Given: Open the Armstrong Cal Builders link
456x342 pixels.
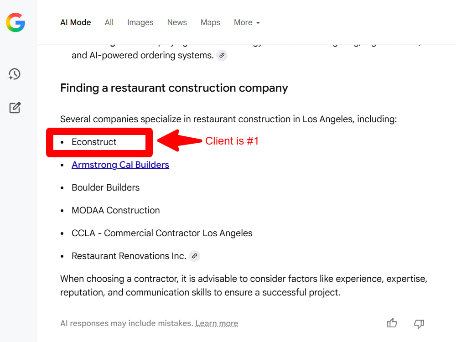Looking at the screenshot, I should pyautogui.click(x=120, y=165).
